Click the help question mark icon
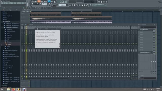The image size is (162, 91). click(x=106, y=2)
